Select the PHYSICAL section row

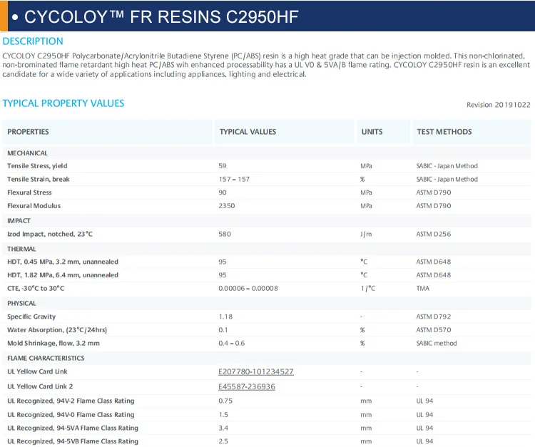tap(21, 304)
